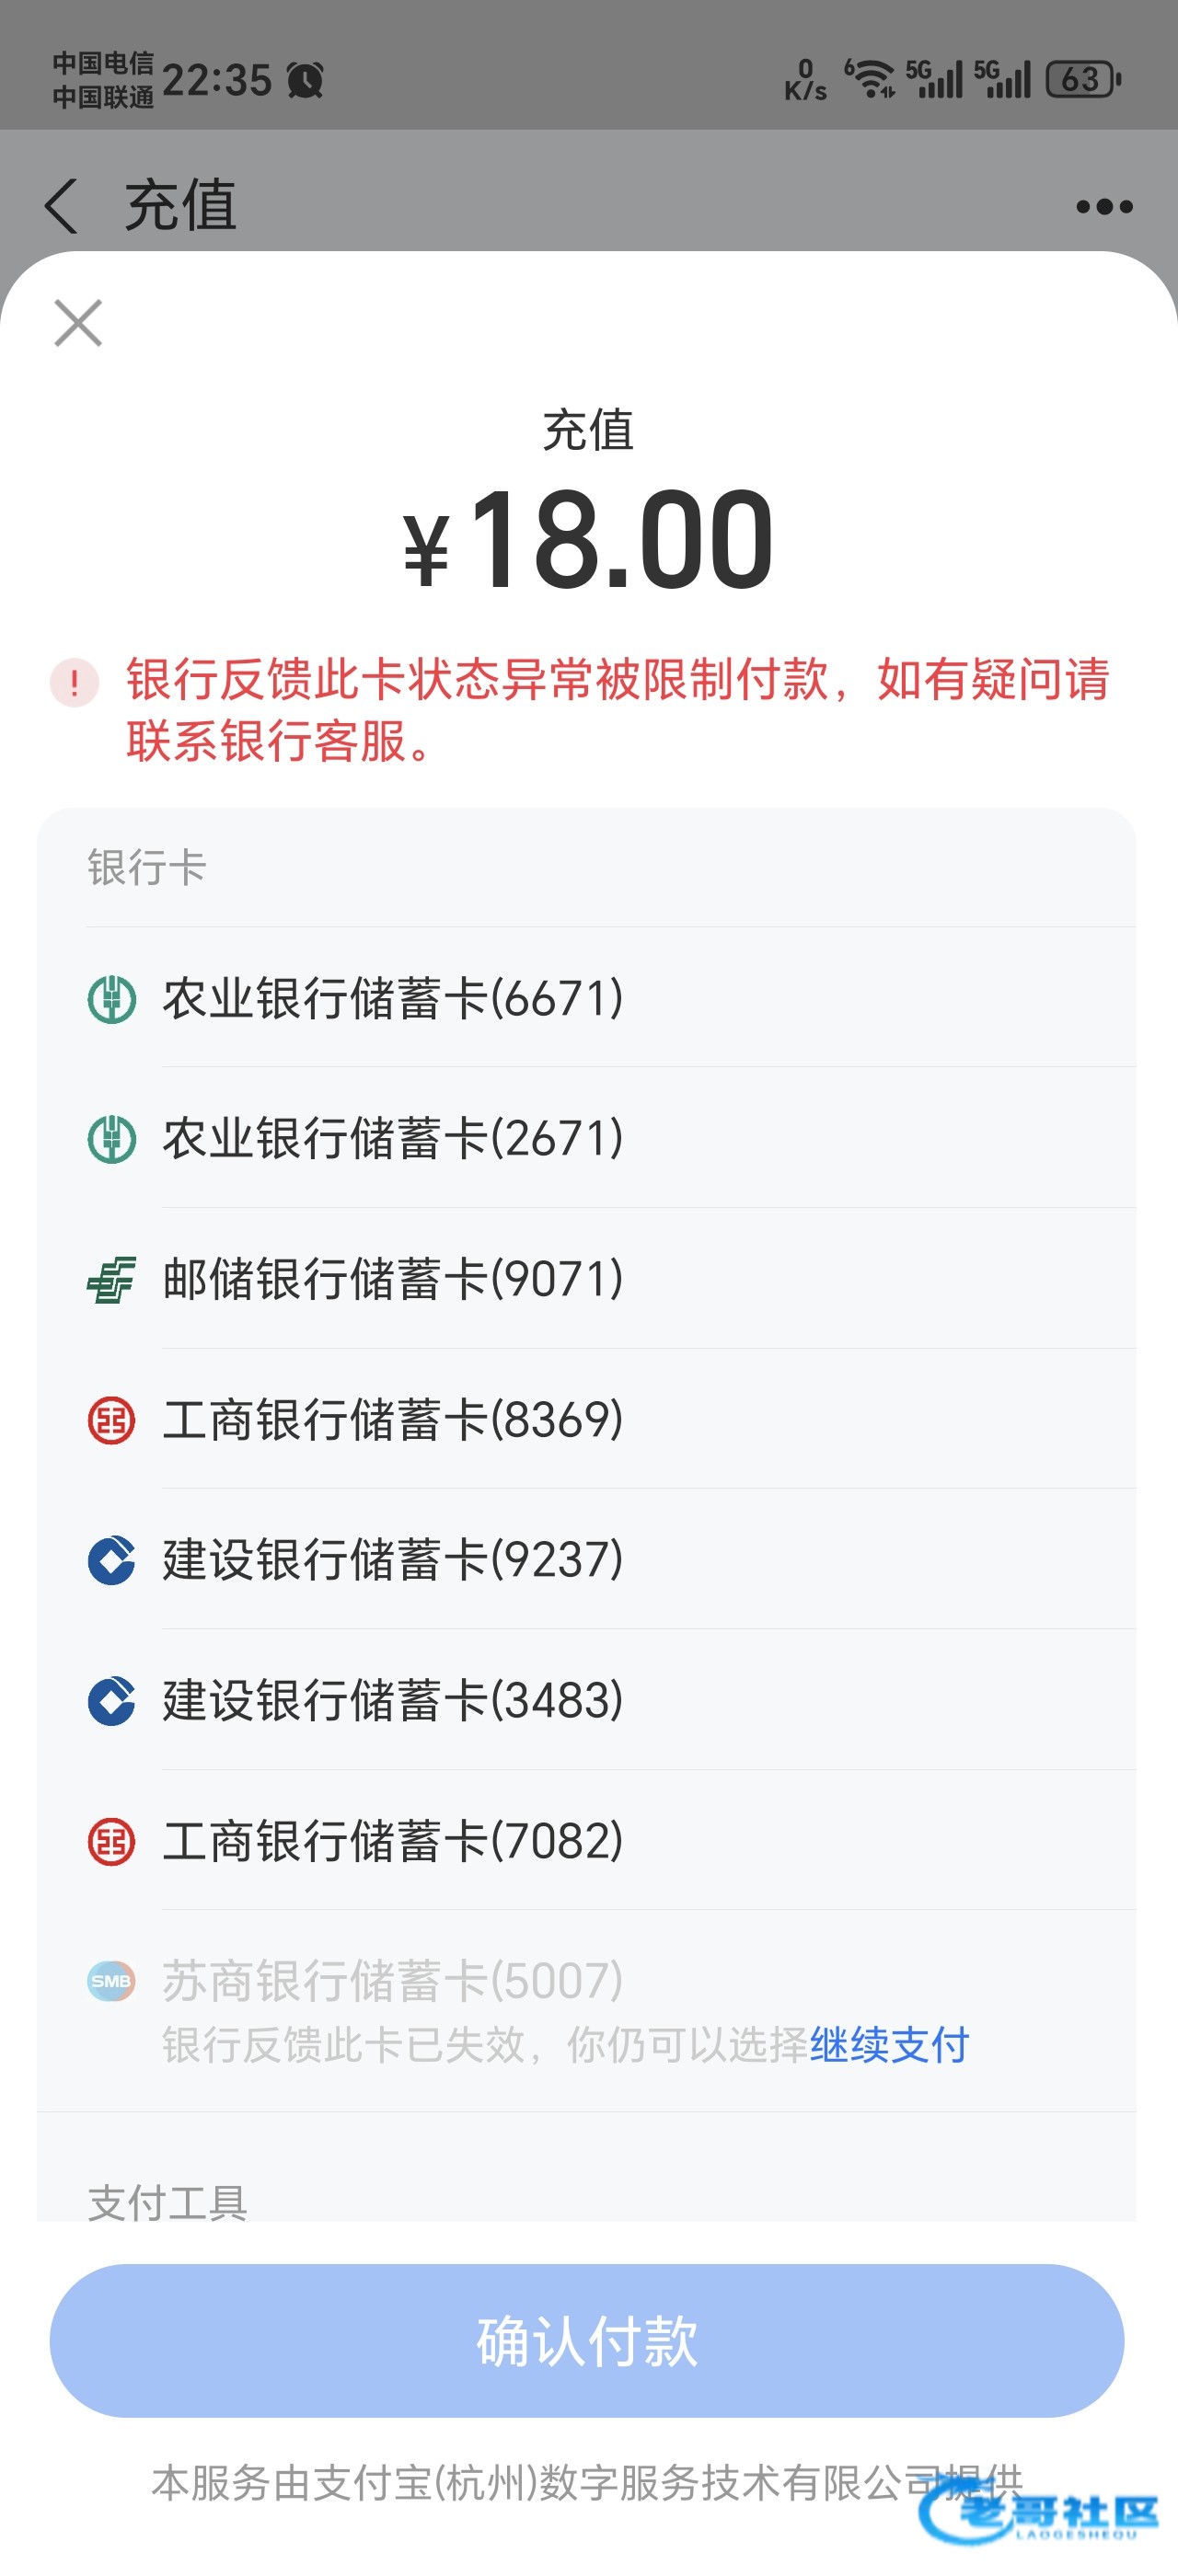Tap the CCB logo for card 9237
The image size is (1178, 2576).
pyautogui.click(x=111, y=1560)
